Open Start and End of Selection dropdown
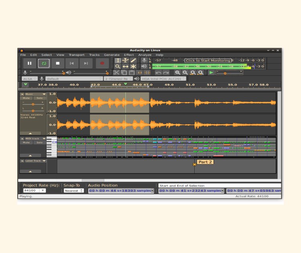Screen dimensions: 301x253 pyautogui.click(x=220, y=186)
